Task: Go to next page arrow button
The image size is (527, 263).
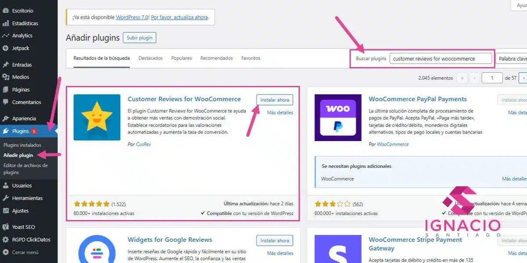Action: 523,78
